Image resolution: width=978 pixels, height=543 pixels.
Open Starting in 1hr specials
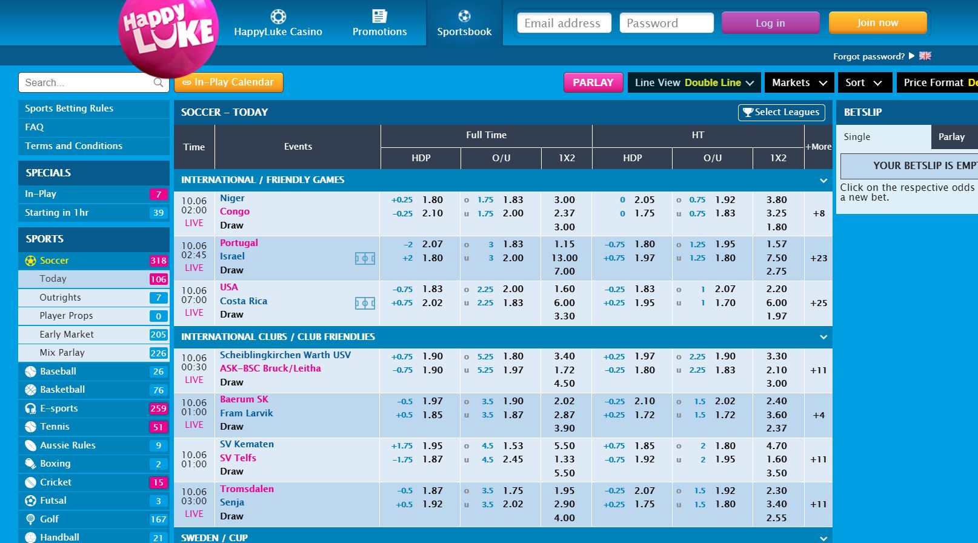94,213
